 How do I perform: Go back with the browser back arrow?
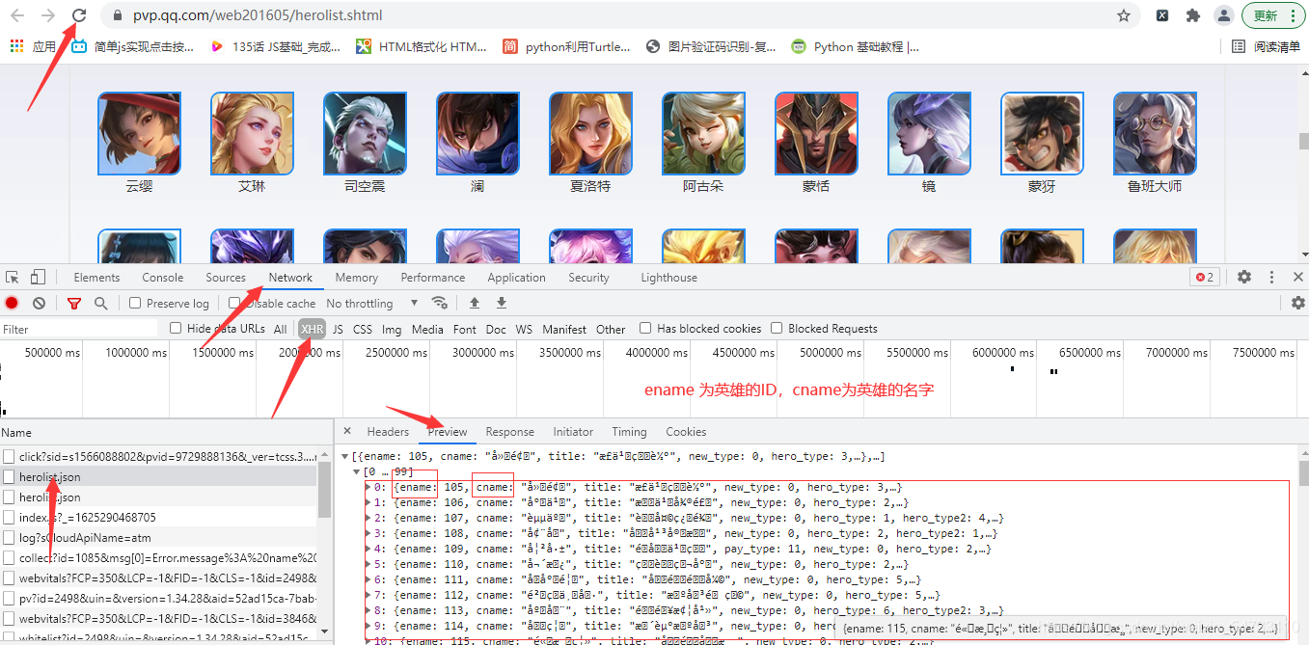pyautogui.click(x=18, y=15)
